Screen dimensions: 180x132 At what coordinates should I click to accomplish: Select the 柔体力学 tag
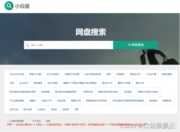tap(140, 83)
